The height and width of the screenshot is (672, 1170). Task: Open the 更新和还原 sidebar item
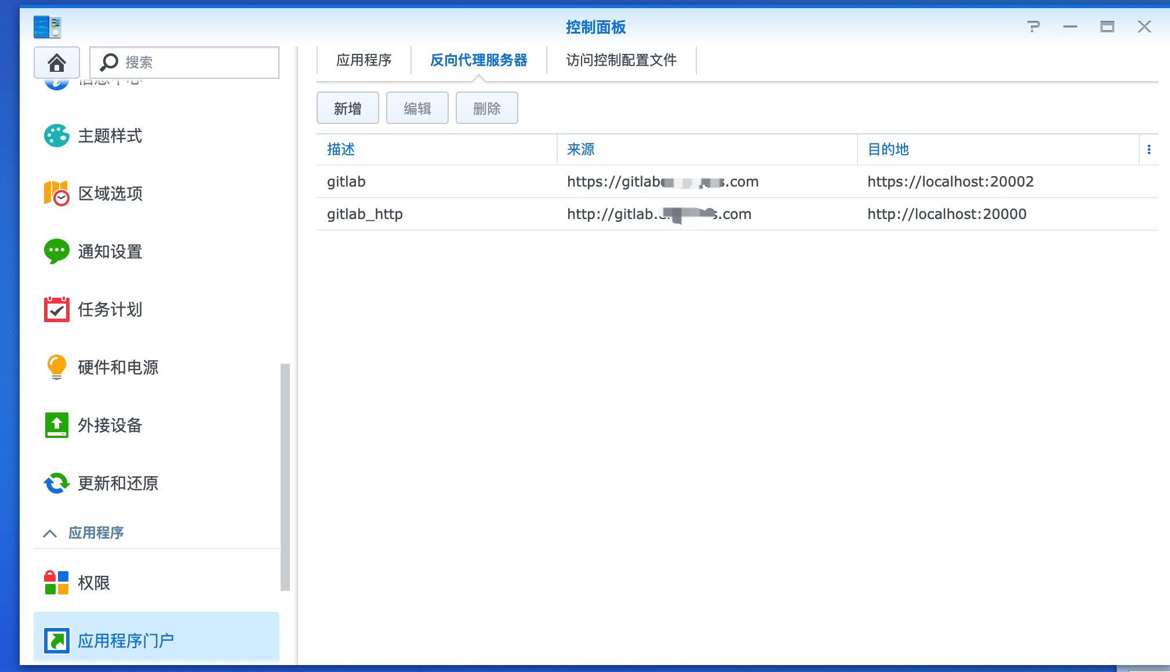157,483
